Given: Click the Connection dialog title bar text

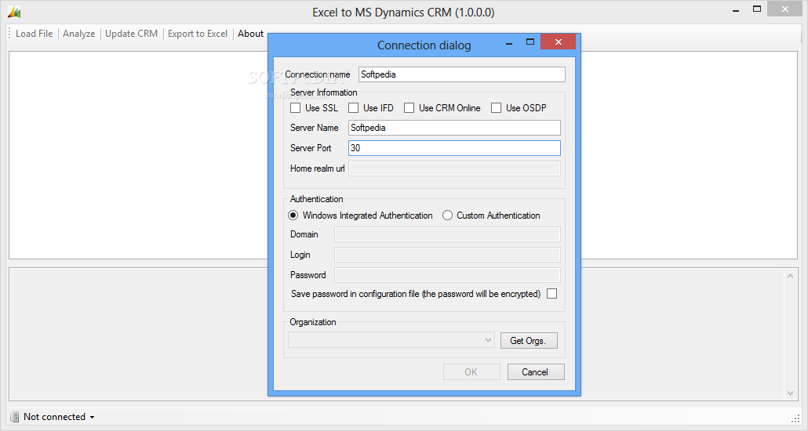Looking at the screenshot, I should pyautogui.click(x=424, y=45).
